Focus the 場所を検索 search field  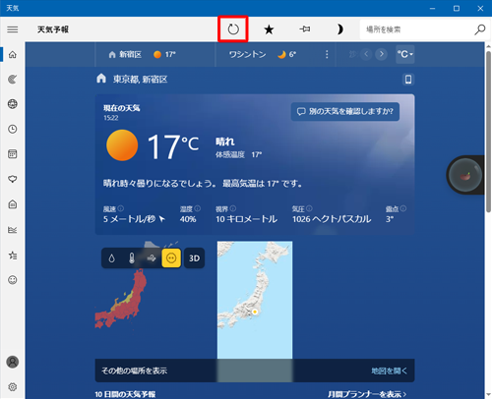point(416,29)
